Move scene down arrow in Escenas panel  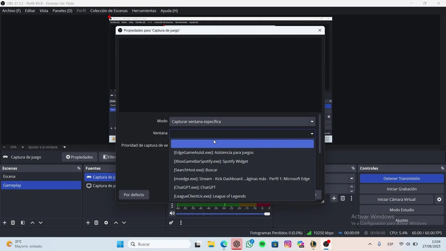click(x=41, y=223)
